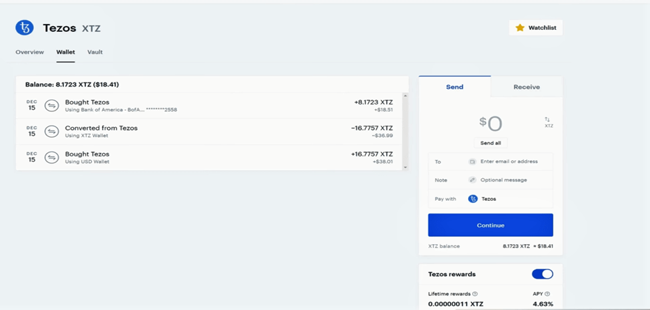Click the Tezos icon in Pay with row
650x310 pixels.
click(473, 199)
